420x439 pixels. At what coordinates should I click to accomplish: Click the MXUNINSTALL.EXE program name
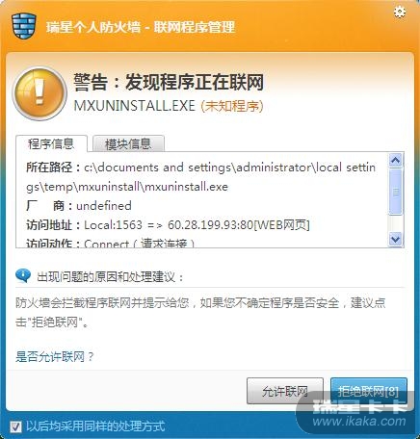pos(135,106)
